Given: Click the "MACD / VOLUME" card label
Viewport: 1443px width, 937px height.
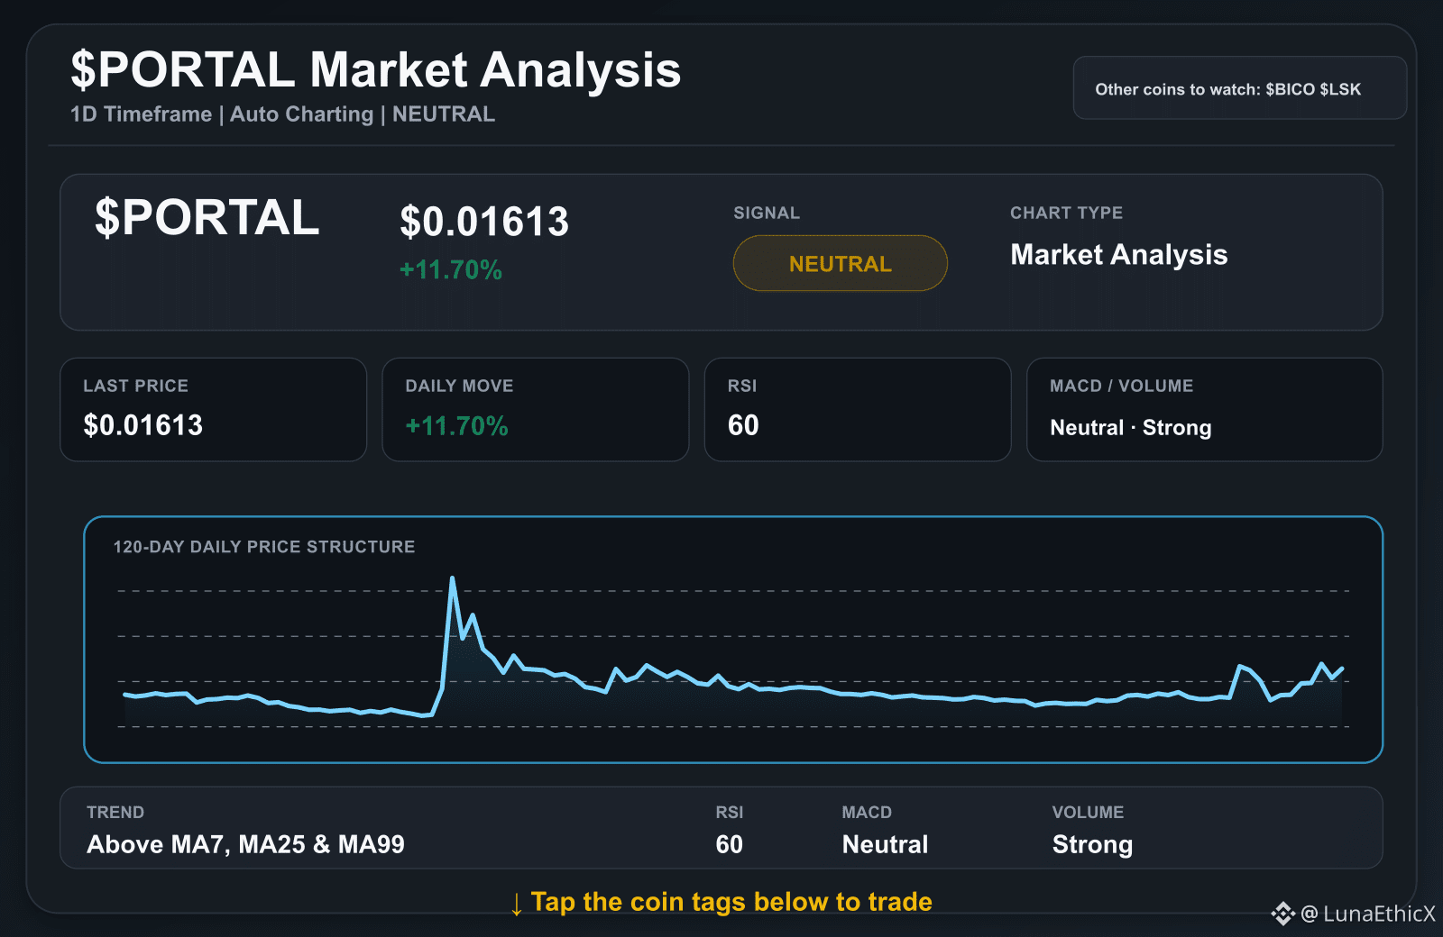Looking at the screenshot, I should (1121, 386).
